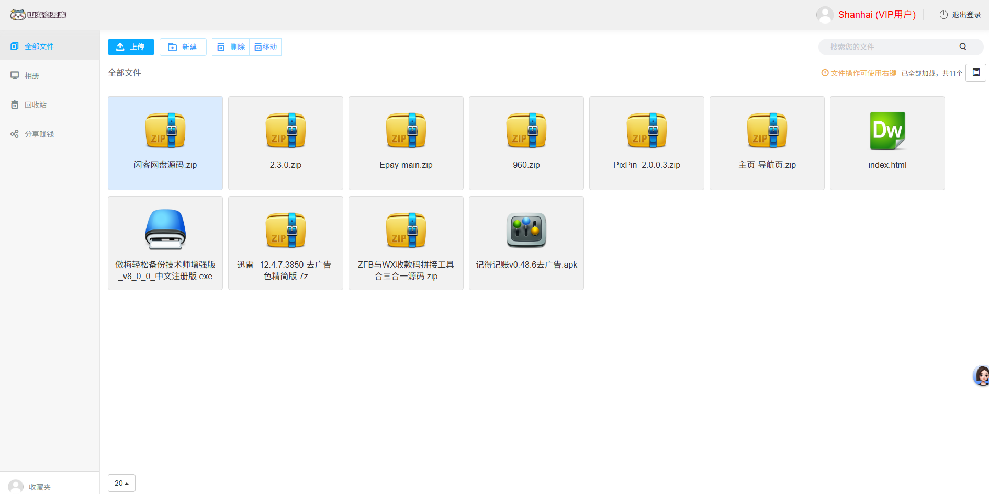The image size is (989, 494).
Task: Click 新建 to create new folder
Action: point(183,47)
